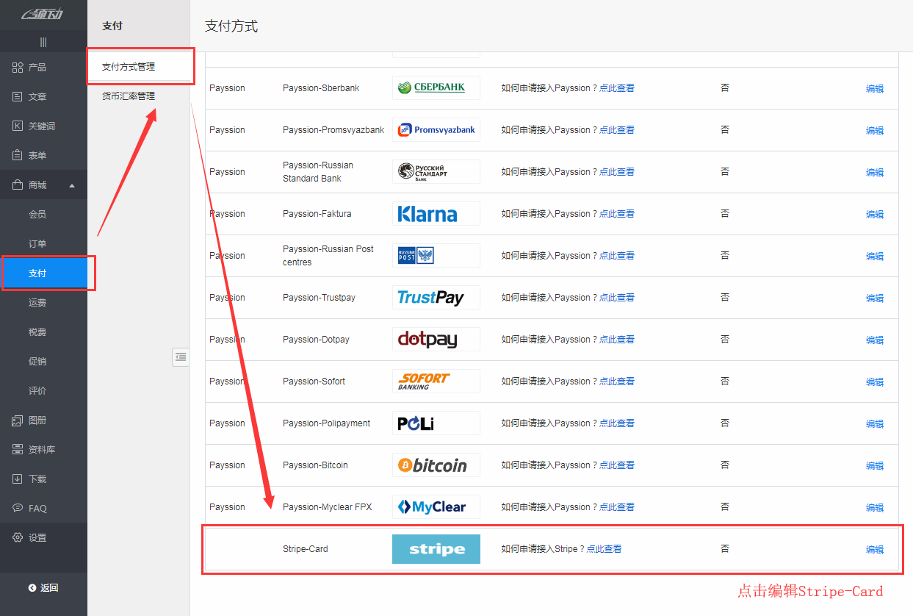913x616 pixels.
Task: Collapse the 商城 menu arrow
Action: tap(72, 185)
